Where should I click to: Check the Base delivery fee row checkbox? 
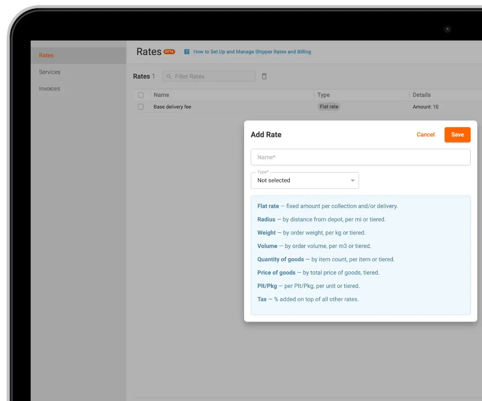coord(141,107)
